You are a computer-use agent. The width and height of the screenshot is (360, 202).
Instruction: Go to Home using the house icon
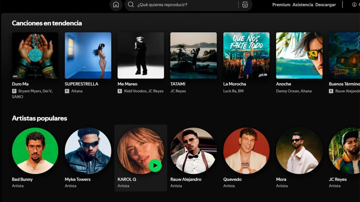(x=116, y=5)
